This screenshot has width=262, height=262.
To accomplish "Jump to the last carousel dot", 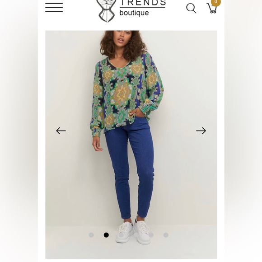I will click(x=166, y=235).
